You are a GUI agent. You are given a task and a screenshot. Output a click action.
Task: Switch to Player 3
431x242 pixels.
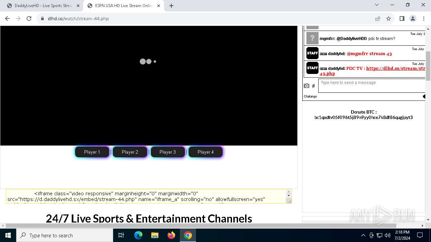coord(168,152)
